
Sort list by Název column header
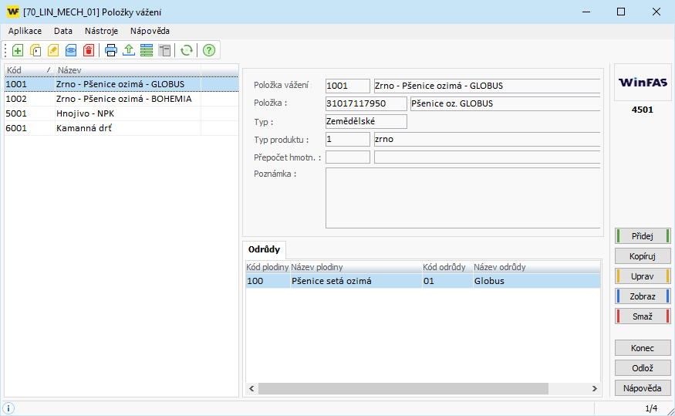[x=128, y=70]
